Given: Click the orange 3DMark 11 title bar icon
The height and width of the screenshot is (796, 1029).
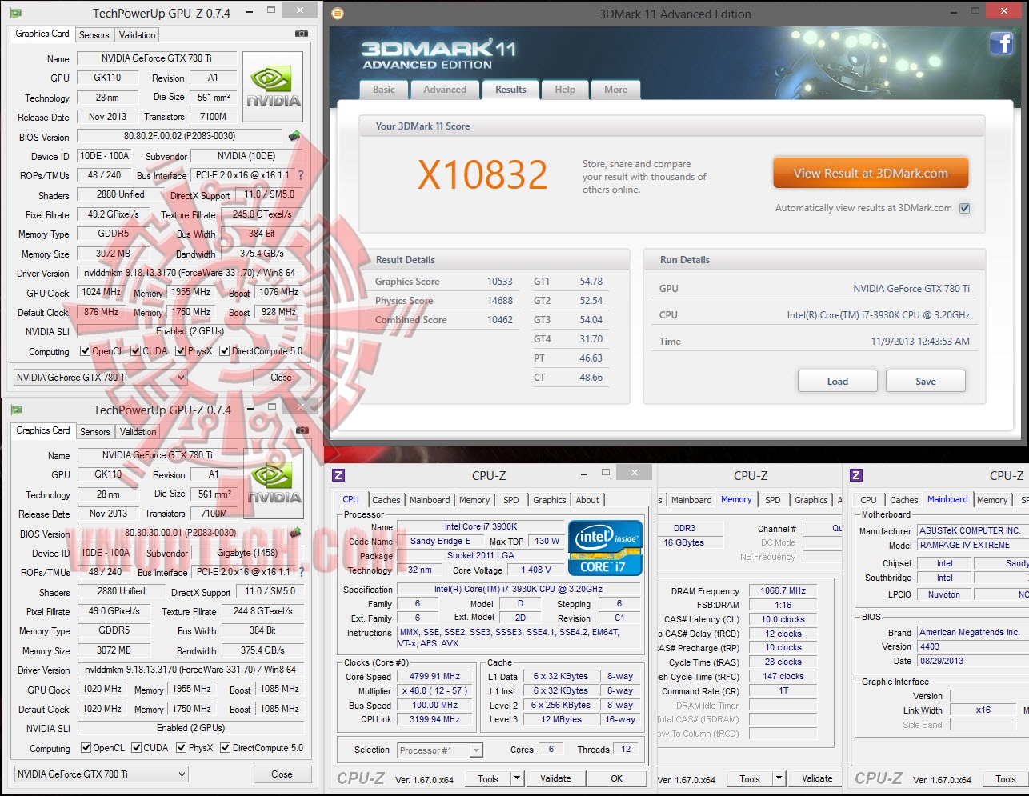Looking at the screenshot, I should click(338, 14).
